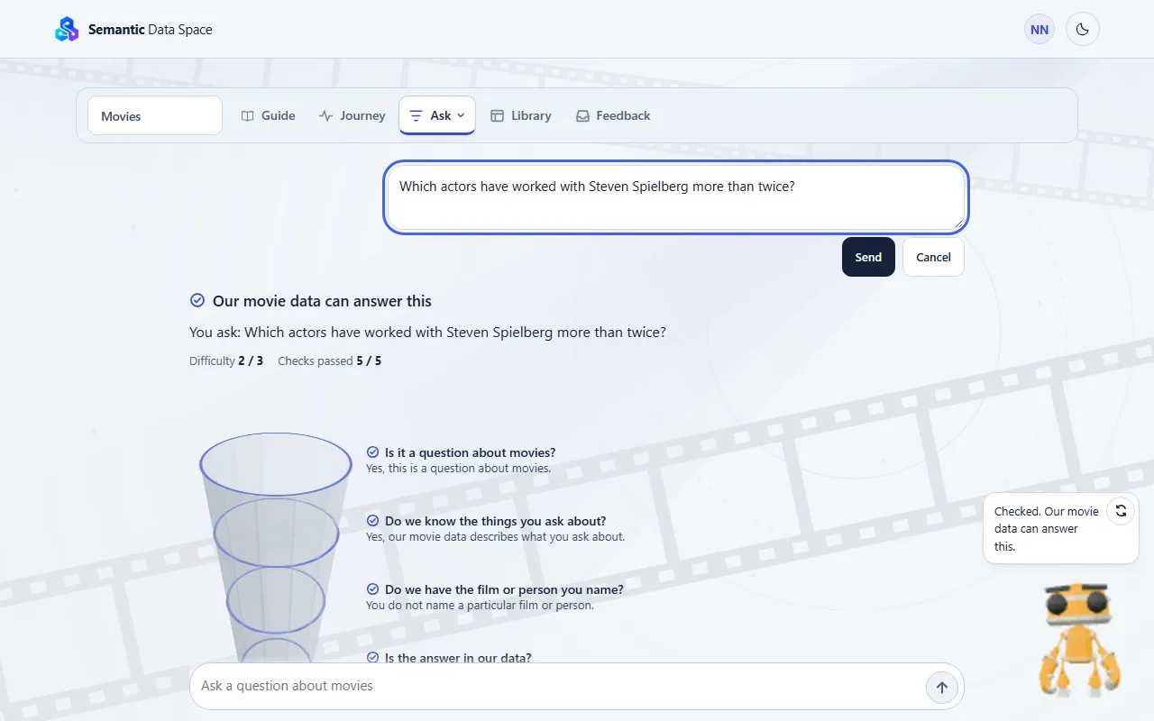This screenshot has height=721, width=1154.
Task: Click 'Yes, this is a question about movies.'
Action: [458, 469]
